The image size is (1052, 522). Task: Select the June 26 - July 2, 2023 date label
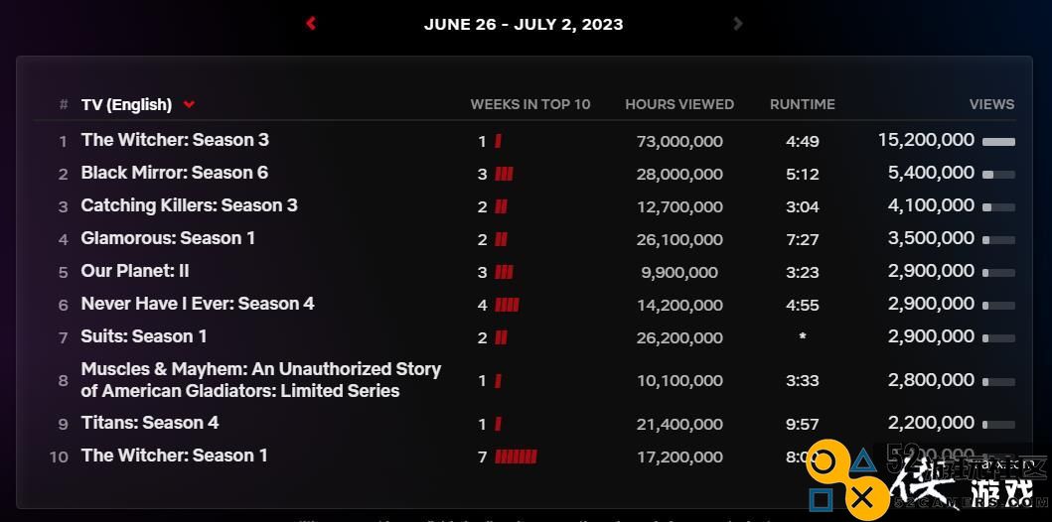524,25
